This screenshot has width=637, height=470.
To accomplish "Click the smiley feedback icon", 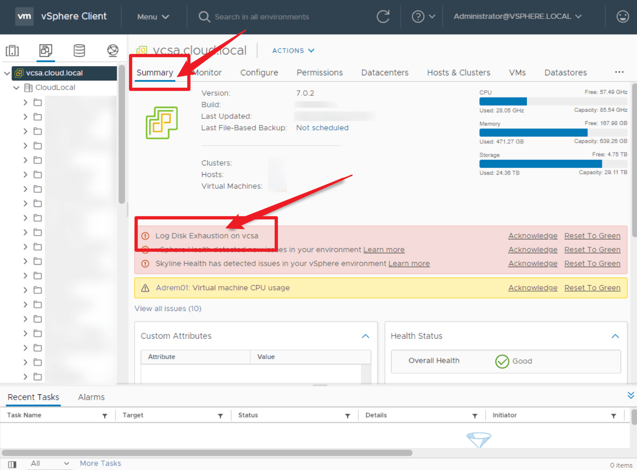I will (623, 17).
